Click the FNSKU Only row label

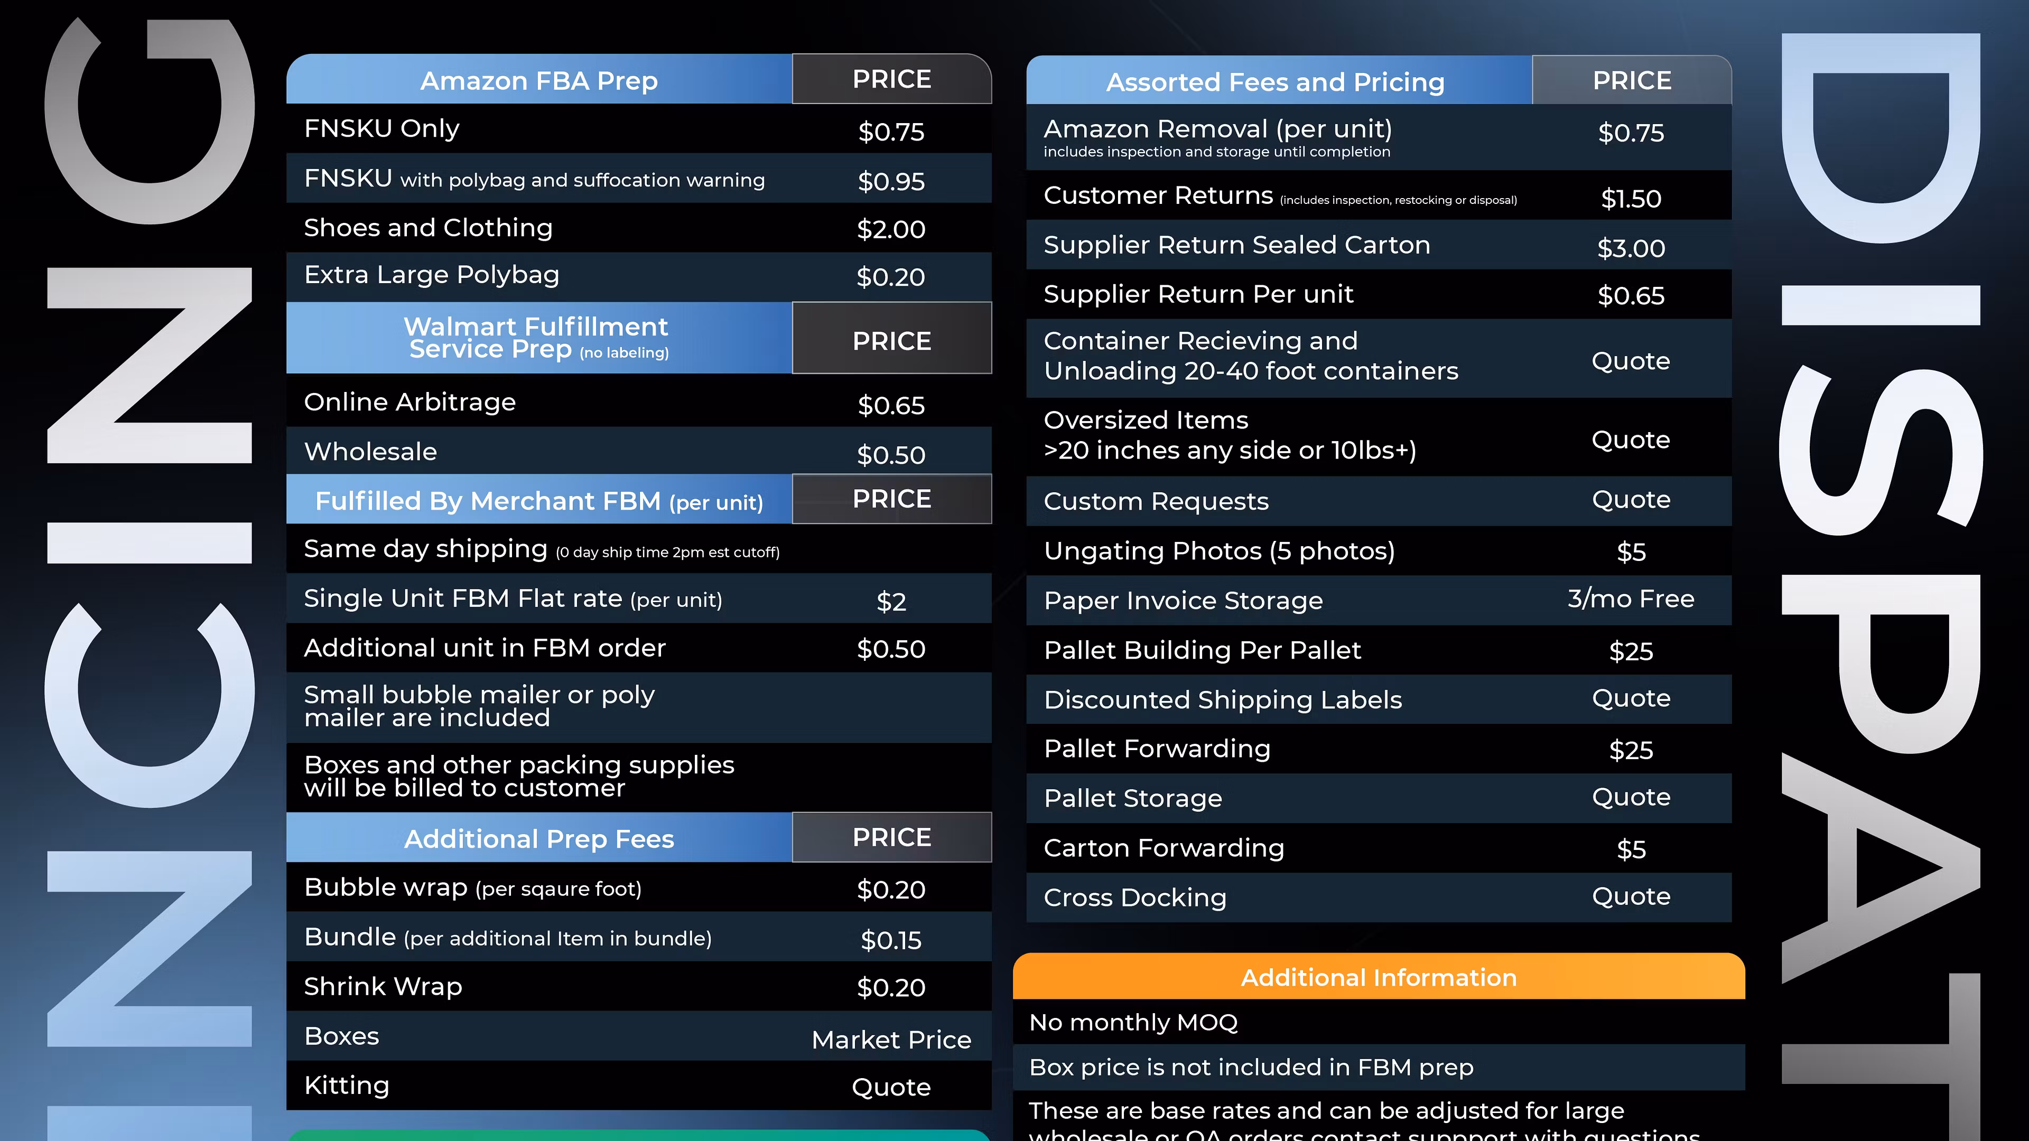pyautogui.click(x=382, y=128)
